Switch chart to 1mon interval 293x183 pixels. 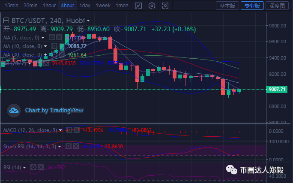[122, 6]
